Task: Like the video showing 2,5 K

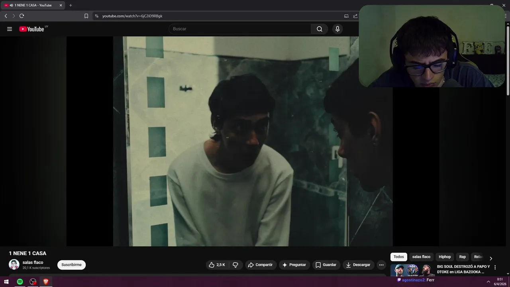Action: pyautogui.click(x=217, y=265)
